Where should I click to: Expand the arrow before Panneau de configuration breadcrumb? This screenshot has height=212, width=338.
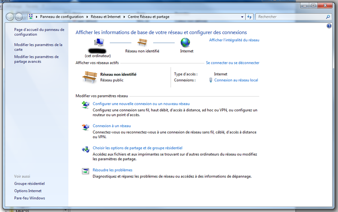tap(37, 17)
